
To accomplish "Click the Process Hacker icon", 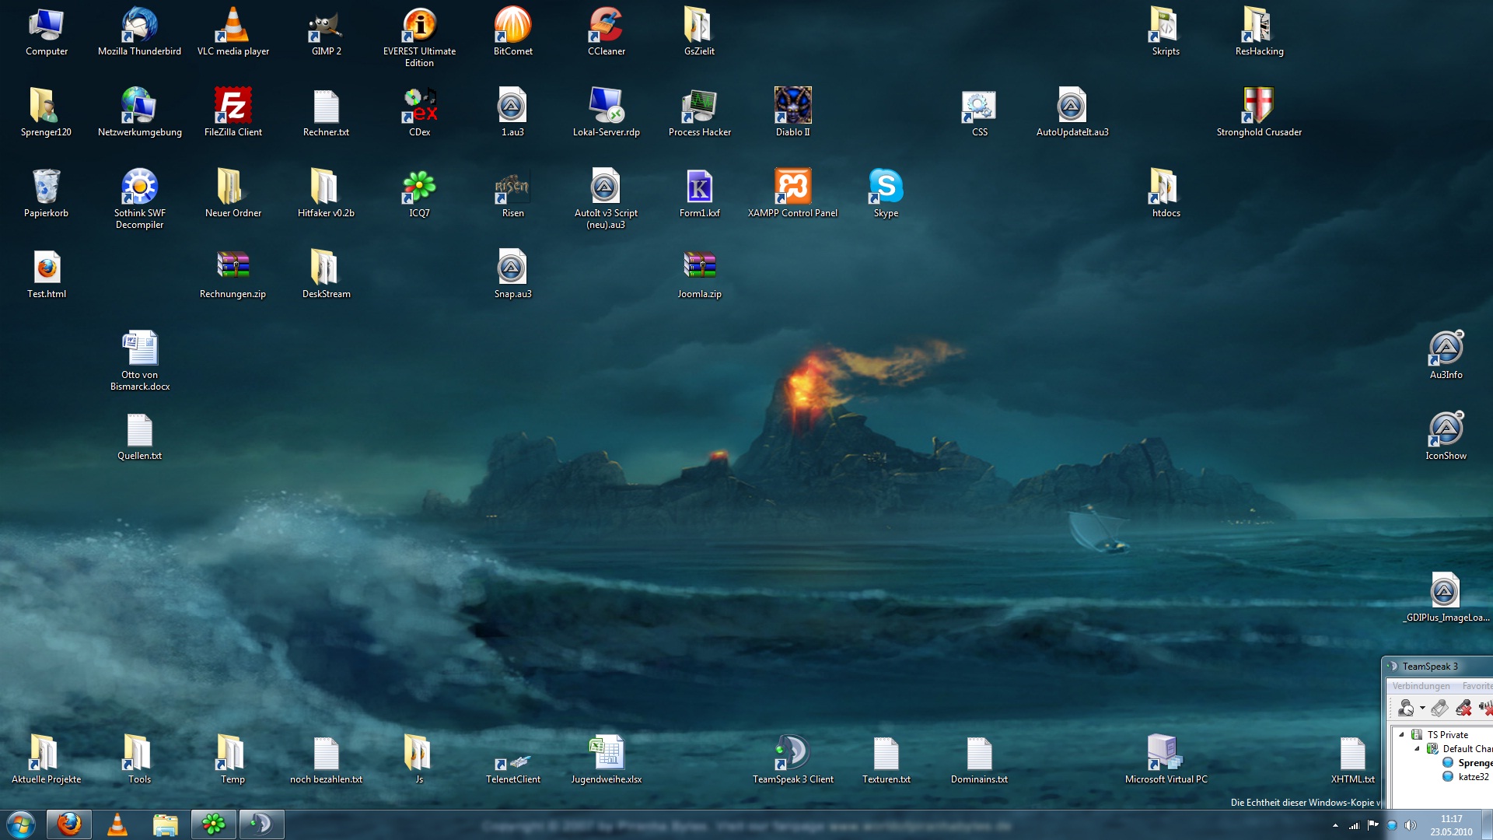I will 699,107.
